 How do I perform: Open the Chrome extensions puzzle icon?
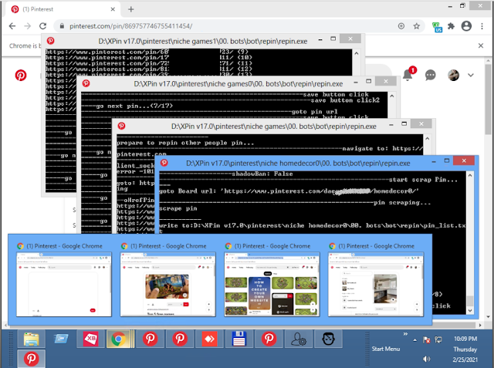click(x=451, y=26)
